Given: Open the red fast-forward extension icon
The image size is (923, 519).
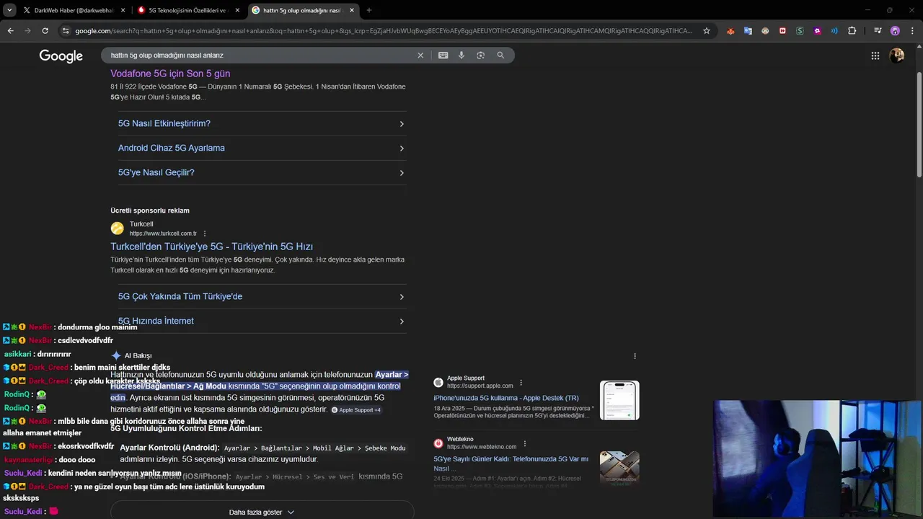Looking at the screenshot, I should coord(782,31).
